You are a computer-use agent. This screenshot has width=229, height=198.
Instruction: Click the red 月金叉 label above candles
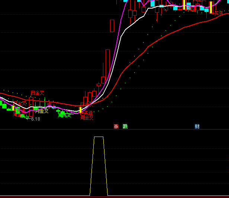coord(37,93)
